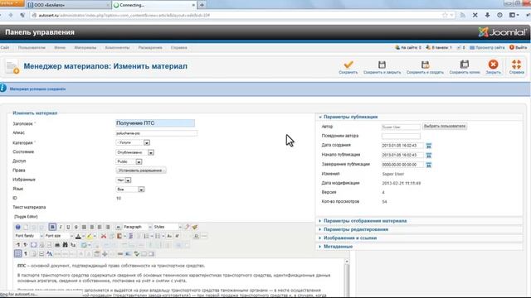Open the Расширения menu

[150, 48]
